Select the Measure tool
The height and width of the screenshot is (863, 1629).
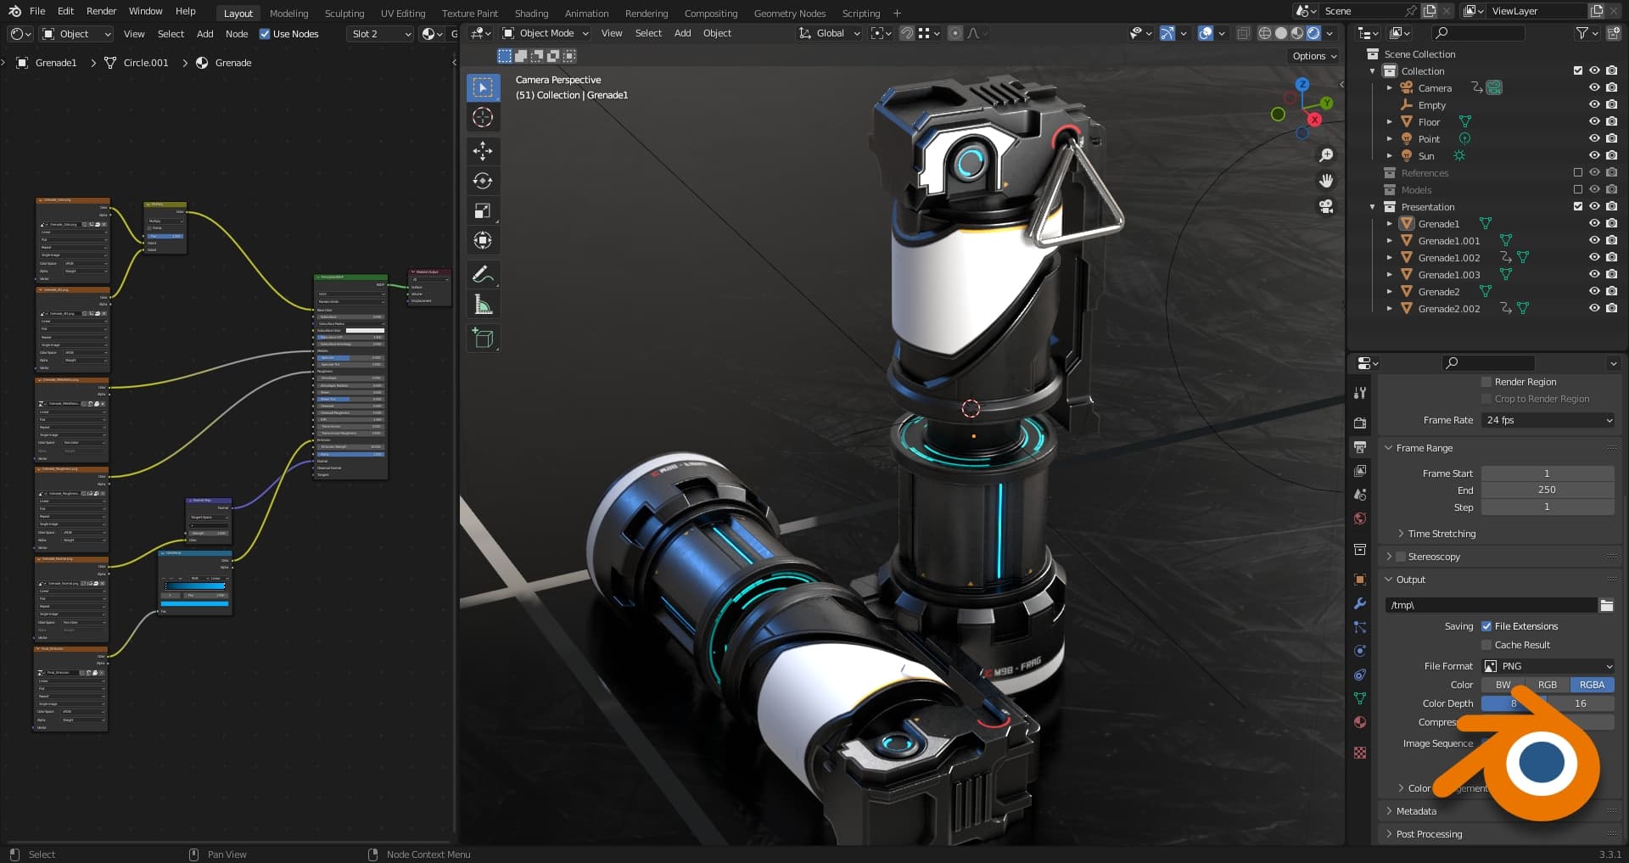click(x=483, y=304)
